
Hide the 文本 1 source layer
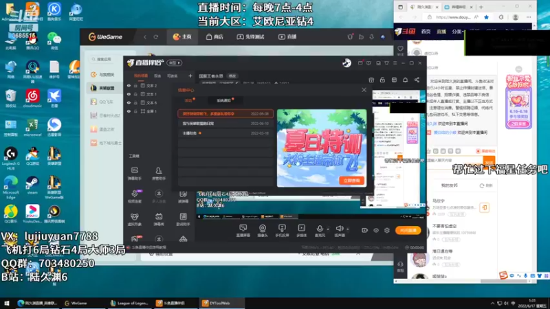[129, 94]
